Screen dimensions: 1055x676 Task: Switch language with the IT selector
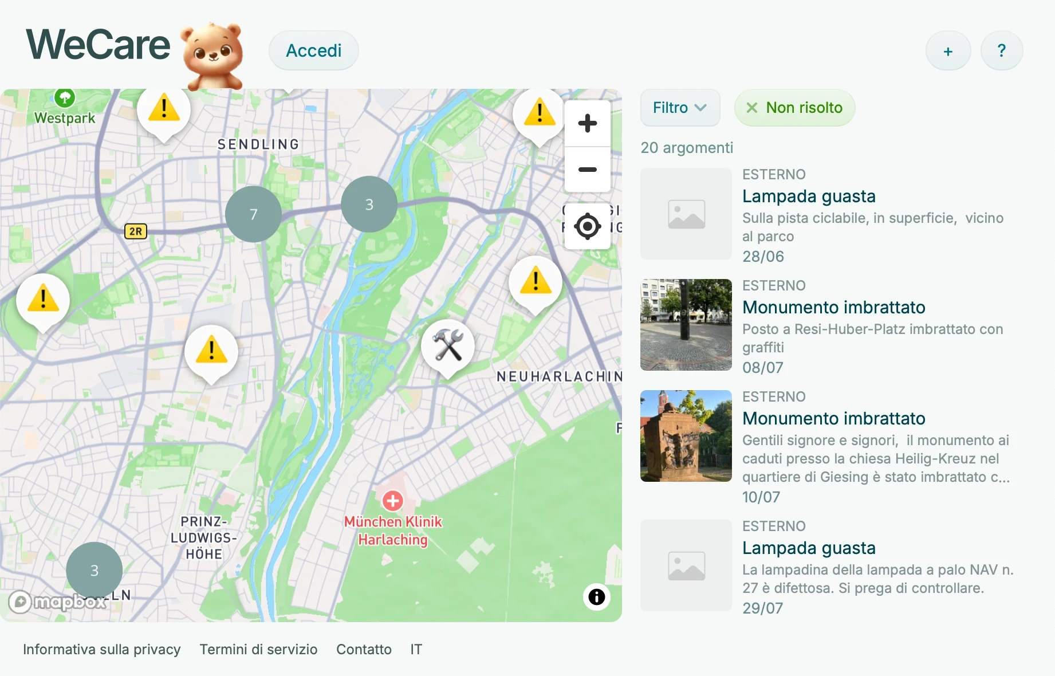point(416,649)
